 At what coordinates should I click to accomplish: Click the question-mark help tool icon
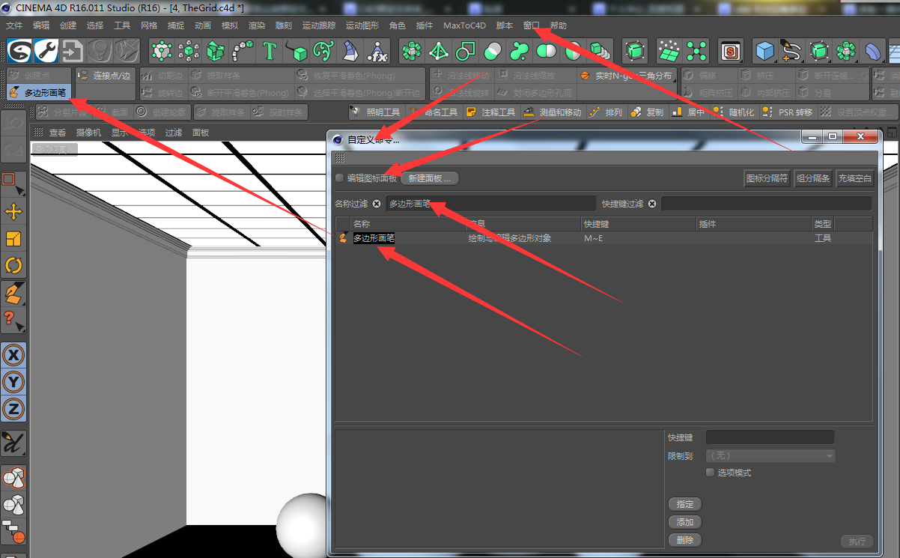(x=13, y=320)
